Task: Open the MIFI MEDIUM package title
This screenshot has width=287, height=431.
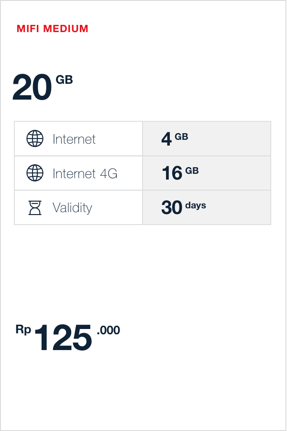Action: coord(53,29)
